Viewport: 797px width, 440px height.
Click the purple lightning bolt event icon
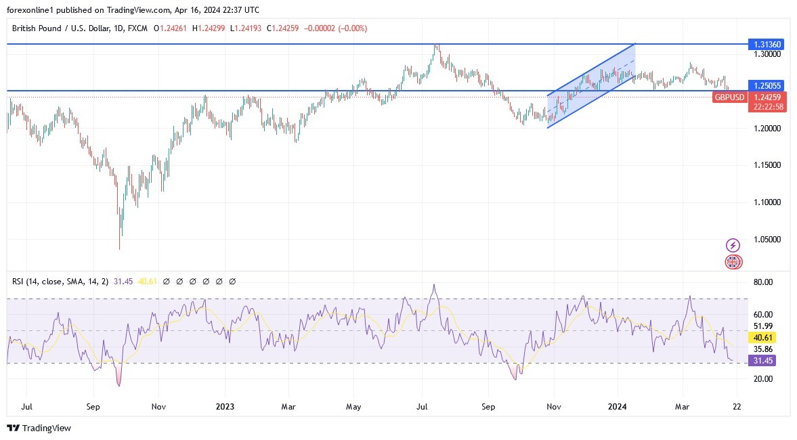click(x=733, y=246)
